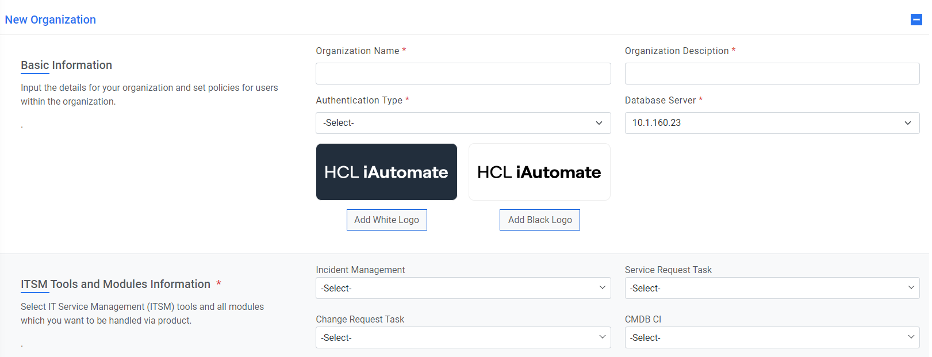Click the Incident Management field label
This screenshot has height=357, width=932.
pyautogui.click(x=360, y=270)
